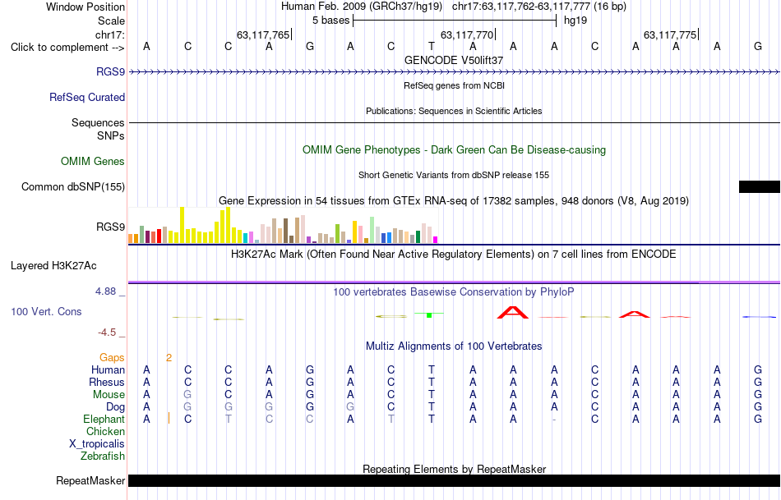This screenshot has width=781, height=500.
Task: Click the RefSeq genes from NCBI title
Action: (x=455, y=85)
